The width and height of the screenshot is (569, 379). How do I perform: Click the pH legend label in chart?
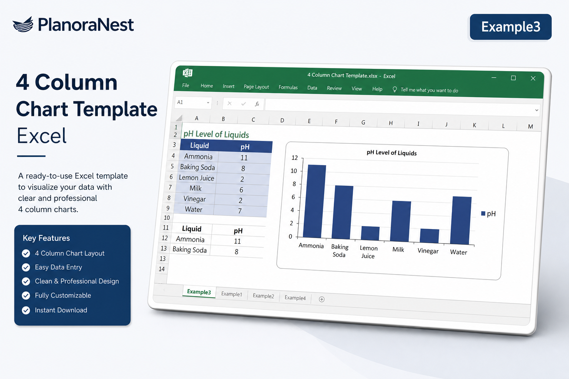click(x=491, y=214)
